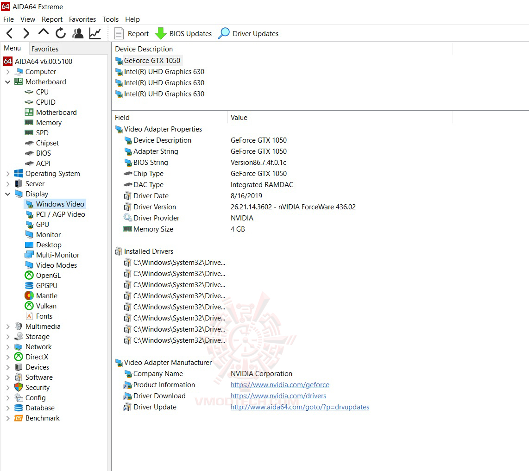Click the GPGPU database icon
529x471 pixels.
[x=29, y=285]
